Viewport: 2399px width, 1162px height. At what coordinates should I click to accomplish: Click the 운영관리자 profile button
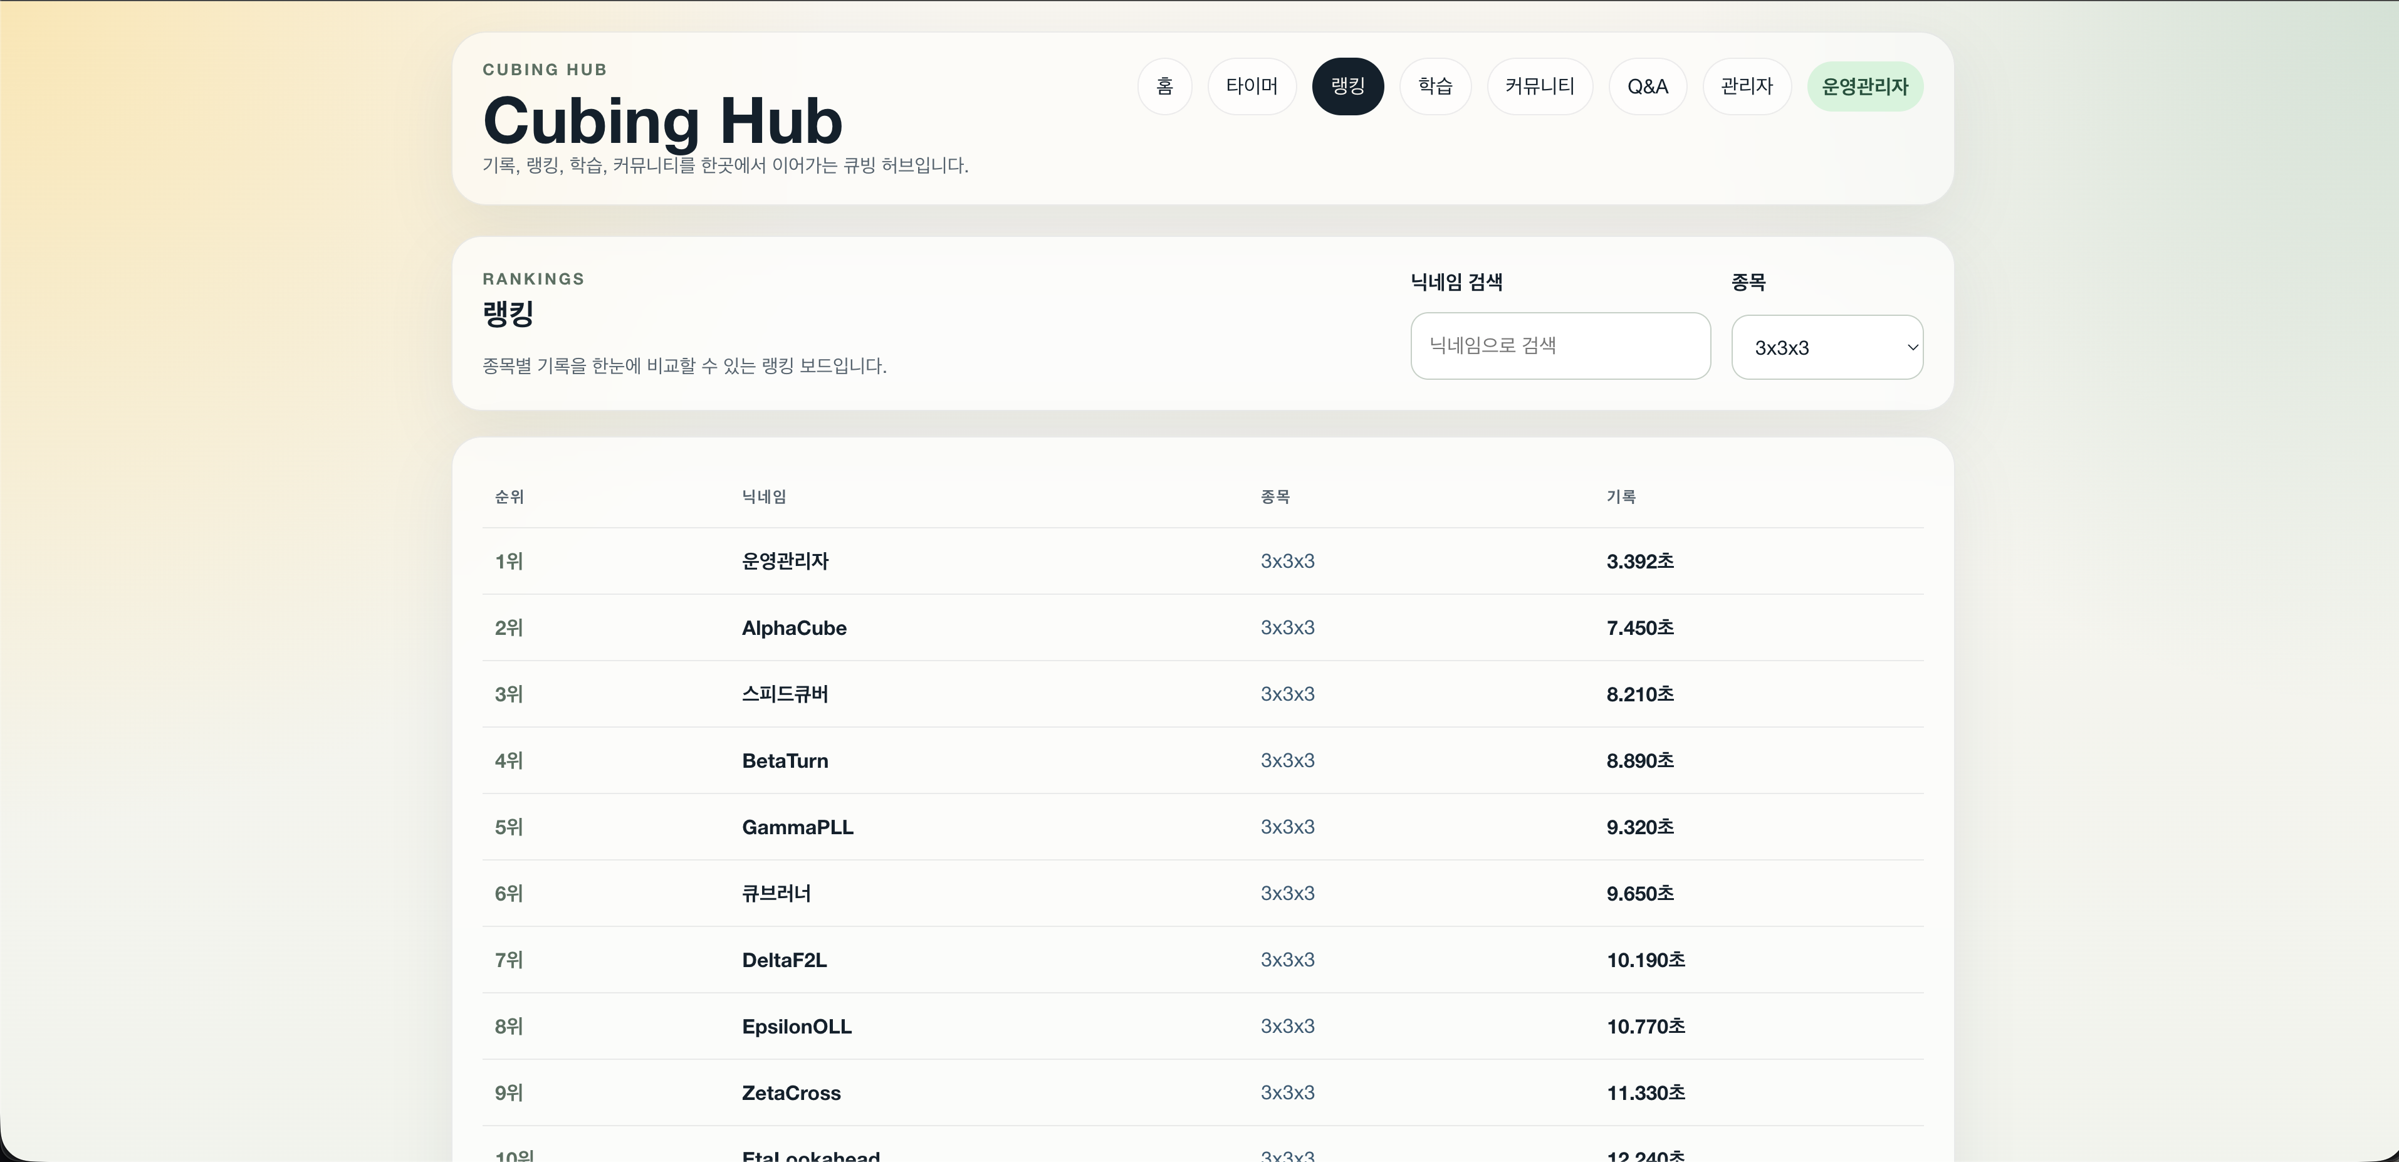coord(1864,86)
